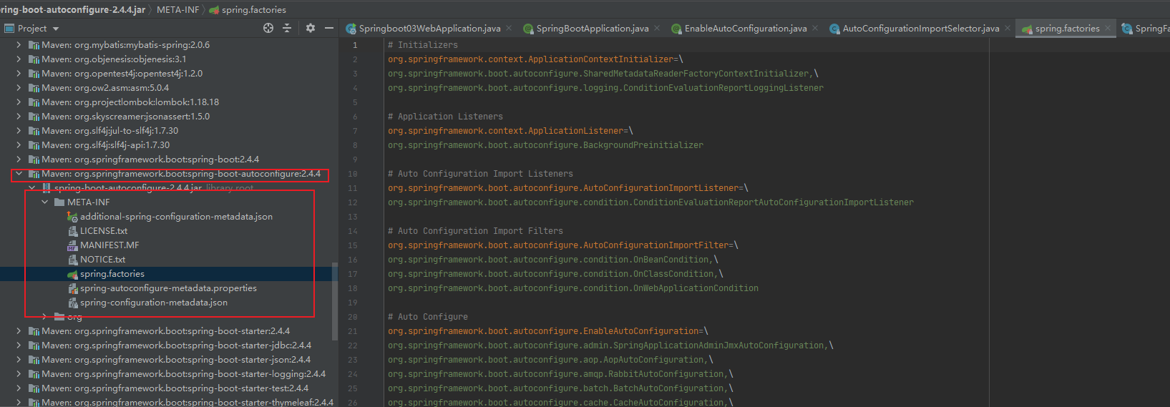This screenshot has height=407, width=1170.
Task: Select MANIFEST.MF file
Action: click(109, 245)
